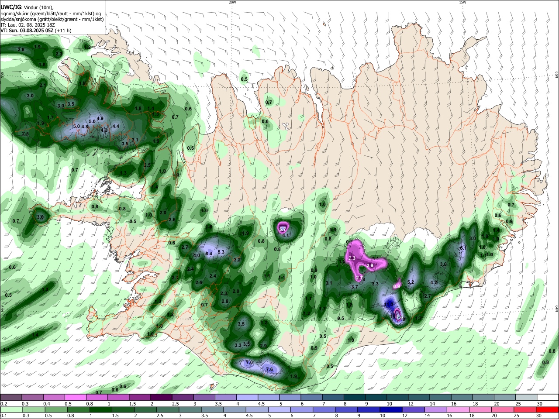Click the 2.1 precipitation value on map

[43, 85]
